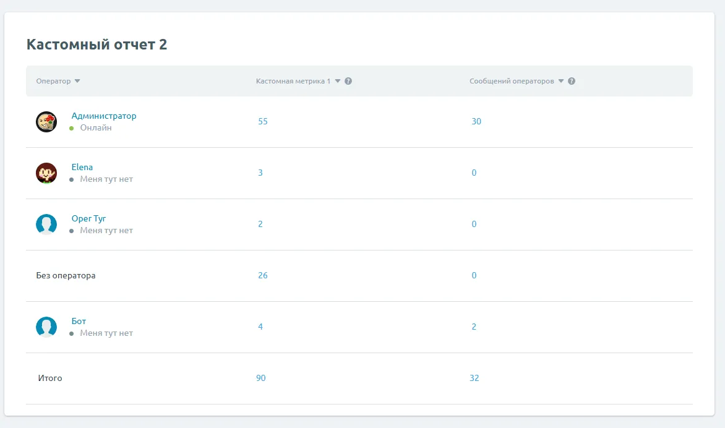725x428 pixels.
Task: Open help icon for Сообщений операторов
Action: pyautogui.click(x=572, y=81)
